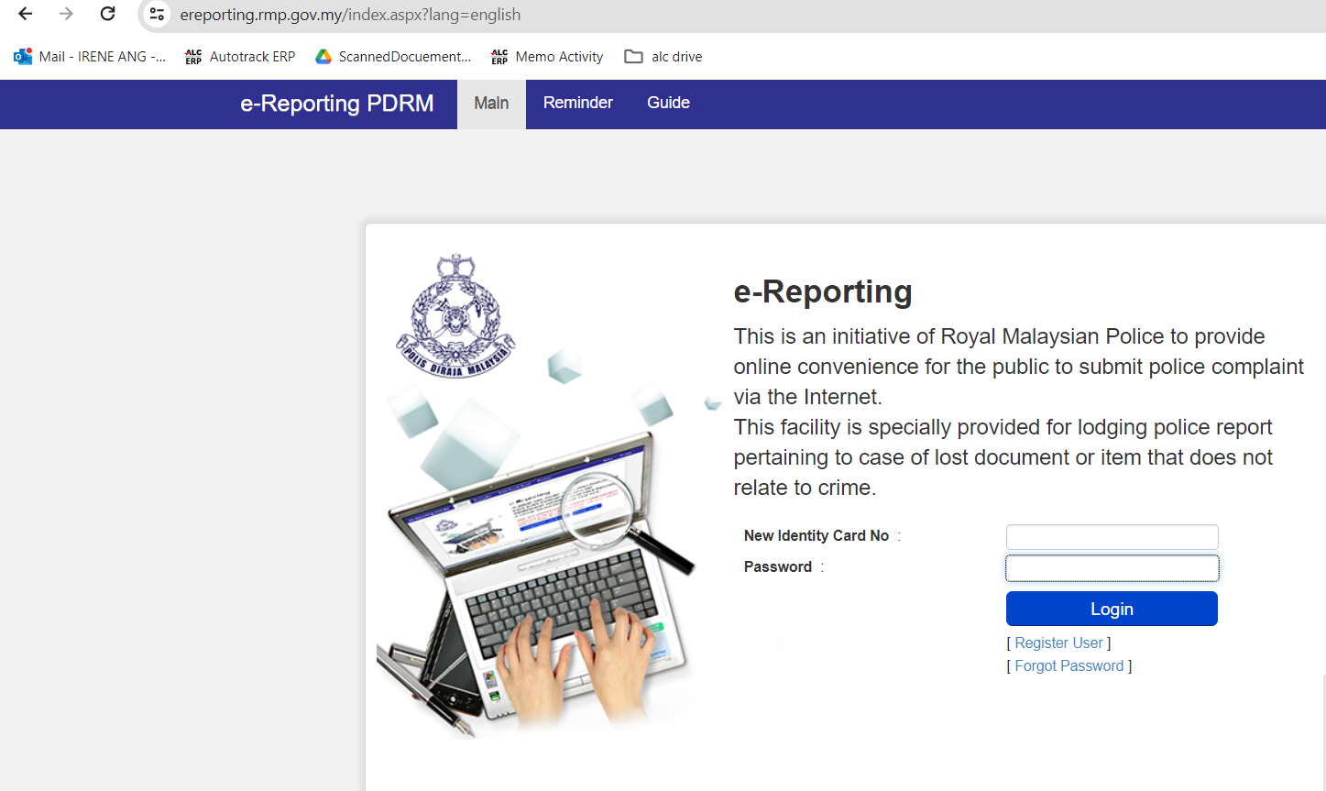
Task: Open the Memo Activity bookmark
Action: coord(547,57)
